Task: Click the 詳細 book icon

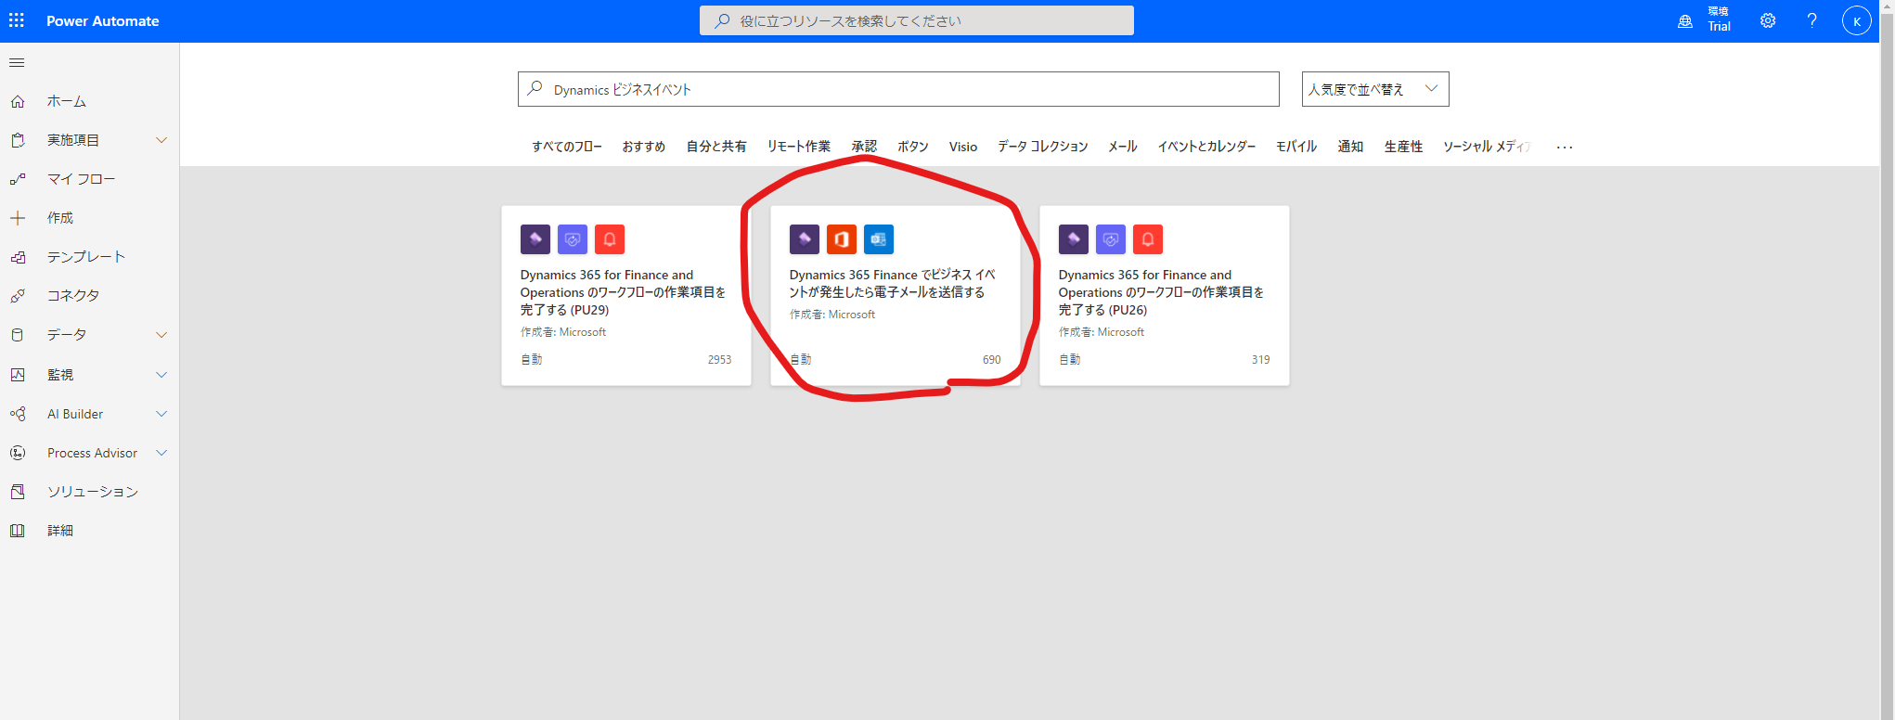Action: click(18, 531)
